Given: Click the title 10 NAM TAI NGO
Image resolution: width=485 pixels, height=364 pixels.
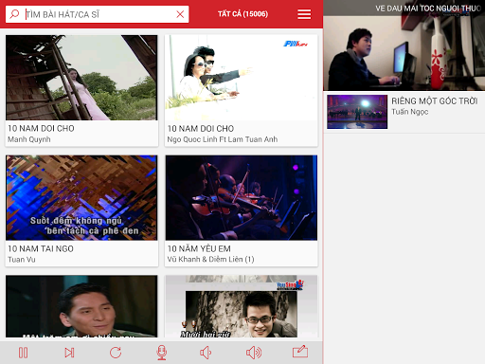Looking at the screenshot, I should 41,248.
